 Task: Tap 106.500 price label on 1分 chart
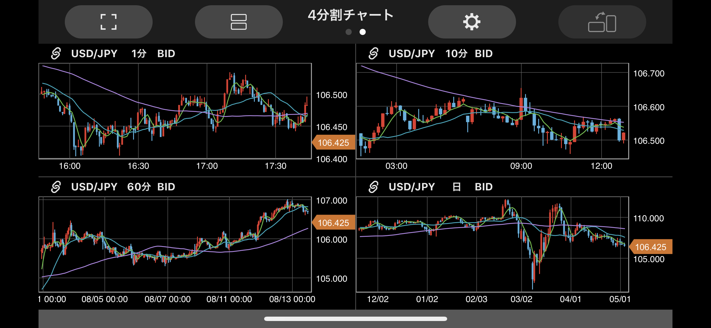pyautogui.click(x=332, y=95)
